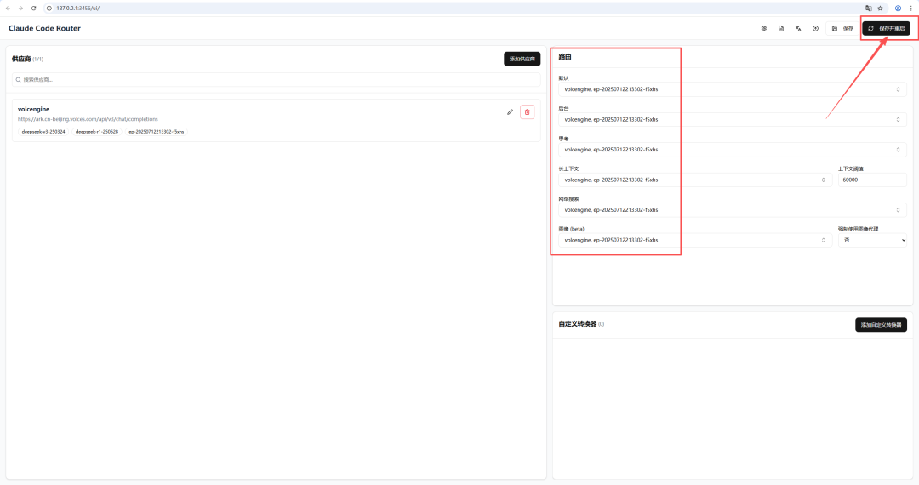Focus the 搜索供应商 search field
The height and width of the screenshot is (485, 919).
(x=276, y=80)
